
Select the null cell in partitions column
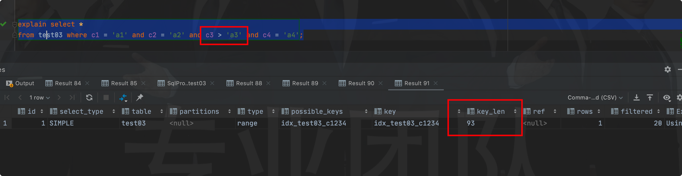(x=201, y=123)
